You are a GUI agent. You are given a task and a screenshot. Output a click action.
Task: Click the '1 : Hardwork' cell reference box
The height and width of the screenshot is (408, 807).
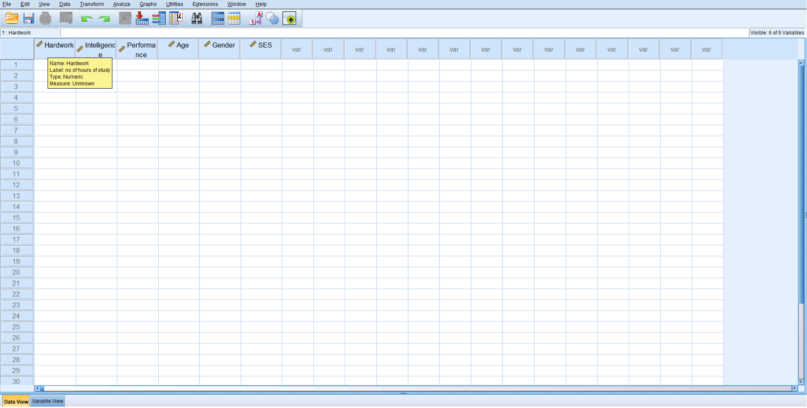tap(30, 32)
